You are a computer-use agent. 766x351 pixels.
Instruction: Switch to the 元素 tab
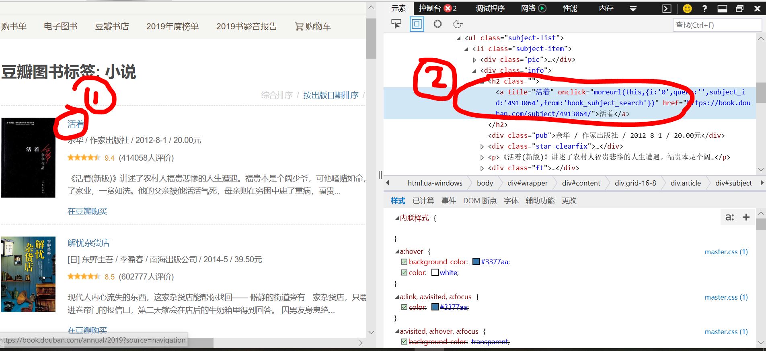399,8
